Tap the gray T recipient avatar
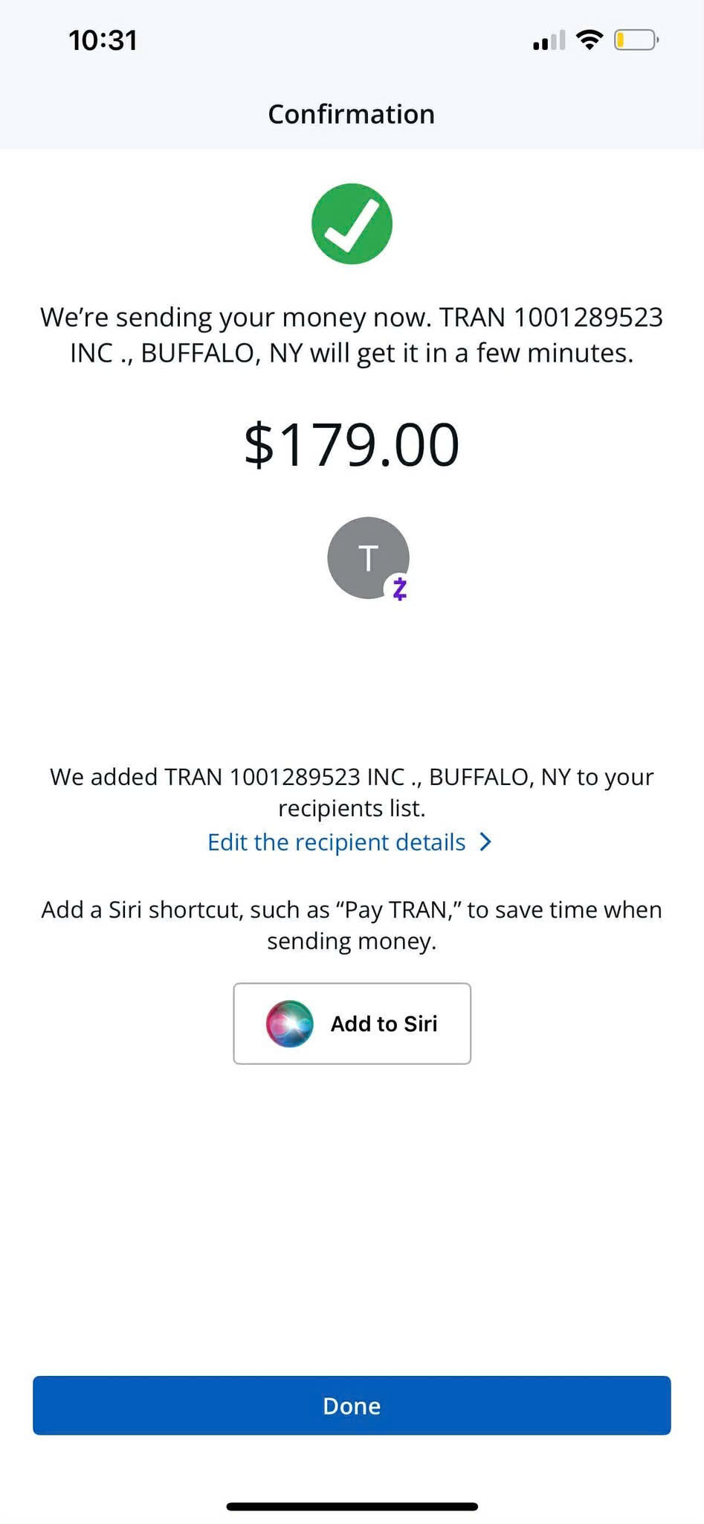Screen dimensions: 704x1524 tap(368, 558)
